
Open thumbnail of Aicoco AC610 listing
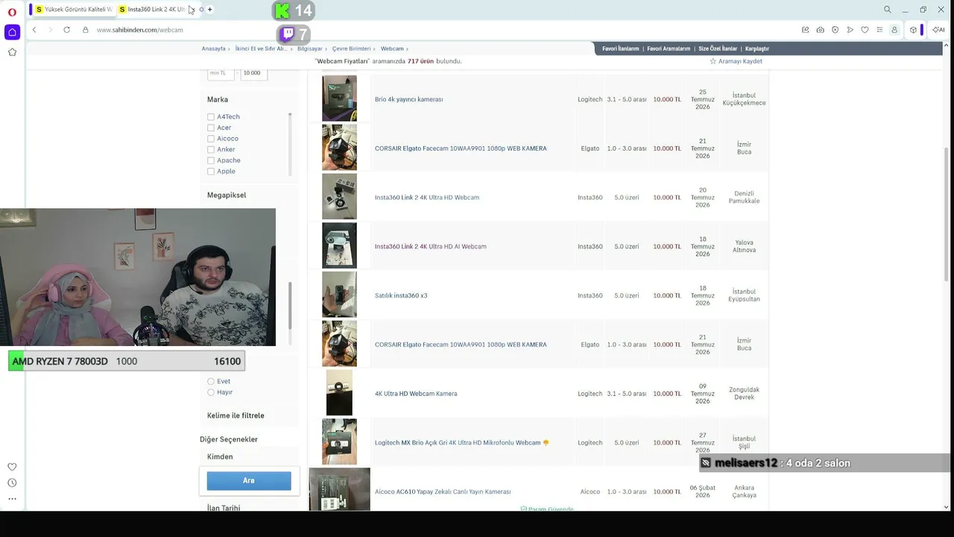pyautogui.click(x=339, y=489)
